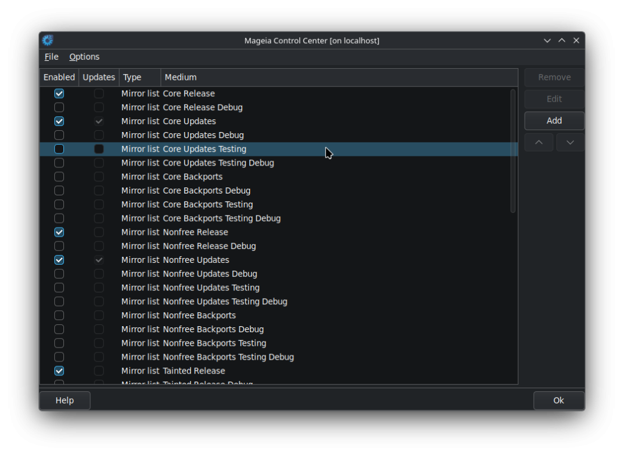Image resolution: width=624 pixels, height=457 pixels.
Task: Close the Mageia Control Center window
Action: (576, 41)
